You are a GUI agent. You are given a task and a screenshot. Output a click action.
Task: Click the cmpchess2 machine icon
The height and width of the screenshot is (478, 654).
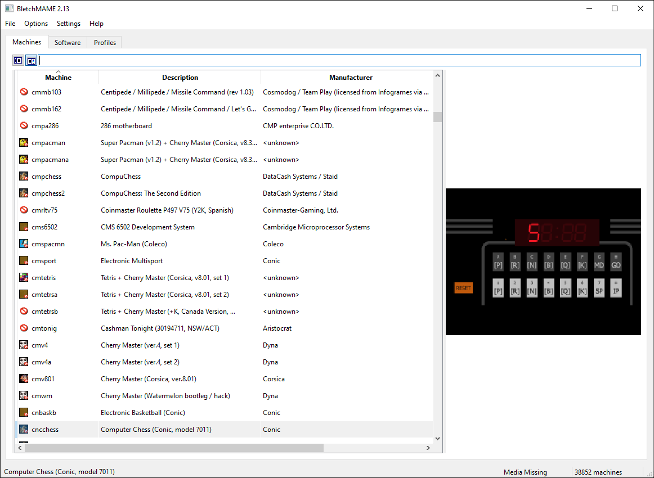coord(24,193)
